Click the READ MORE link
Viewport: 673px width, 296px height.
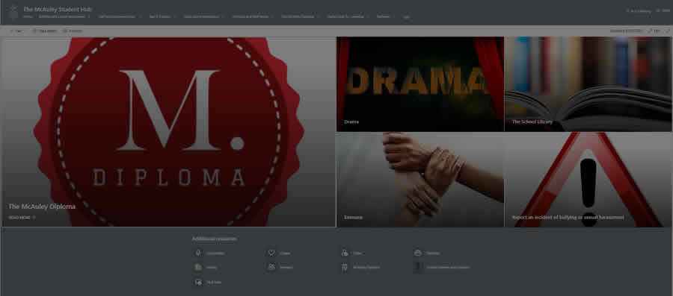click(x=22, y=217)
